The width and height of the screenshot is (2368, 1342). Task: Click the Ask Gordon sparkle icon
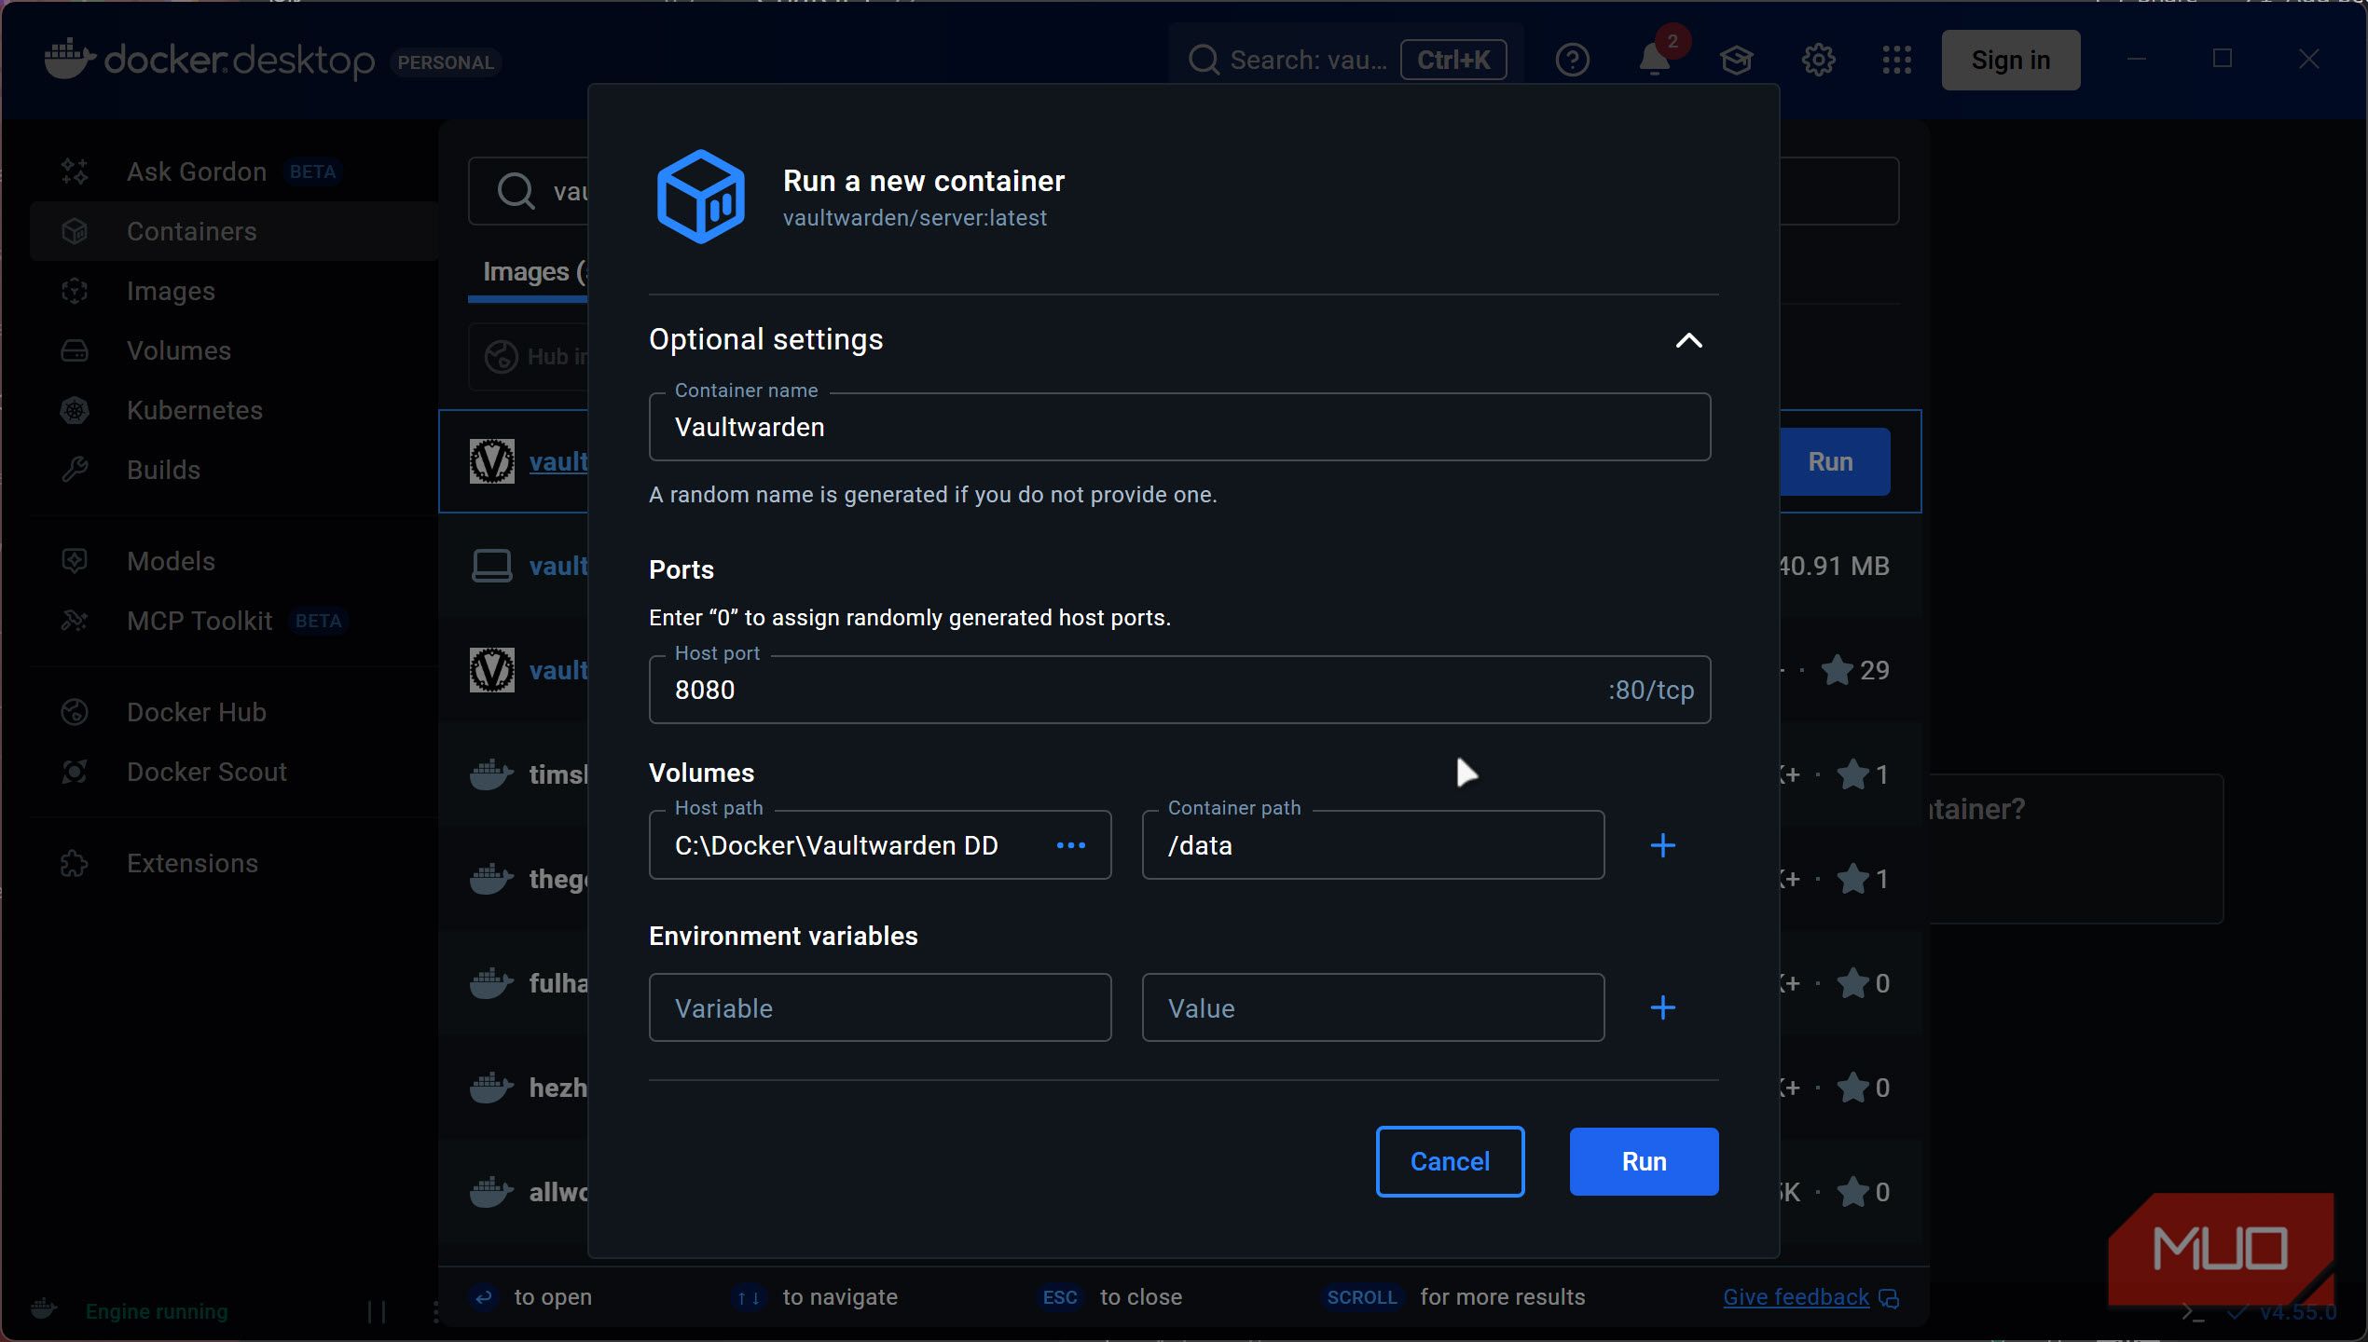(x=75, y=171)
